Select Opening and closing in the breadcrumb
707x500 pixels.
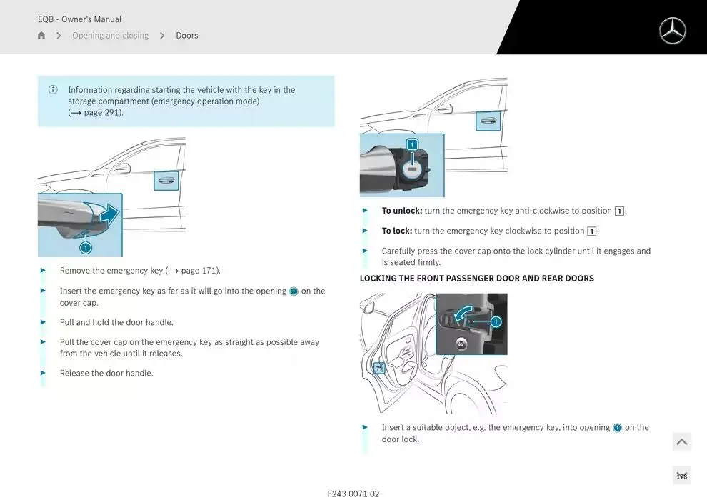point(110,35)
